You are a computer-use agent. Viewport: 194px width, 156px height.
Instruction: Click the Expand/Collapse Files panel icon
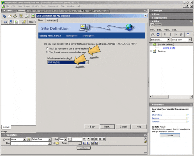(188, 35)
